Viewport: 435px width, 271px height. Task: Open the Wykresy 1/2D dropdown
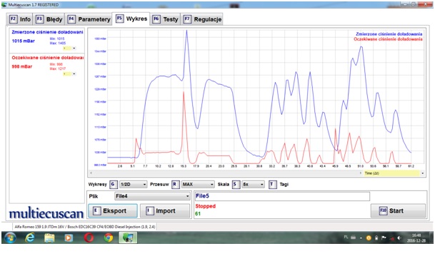[x=133, y=184]
